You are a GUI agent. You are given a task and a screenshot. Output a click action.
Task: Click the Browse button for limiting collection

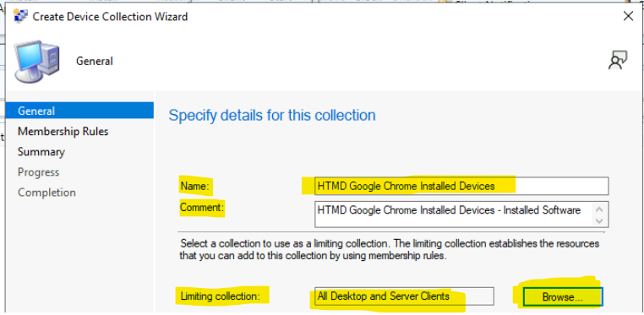pos(562,297)
